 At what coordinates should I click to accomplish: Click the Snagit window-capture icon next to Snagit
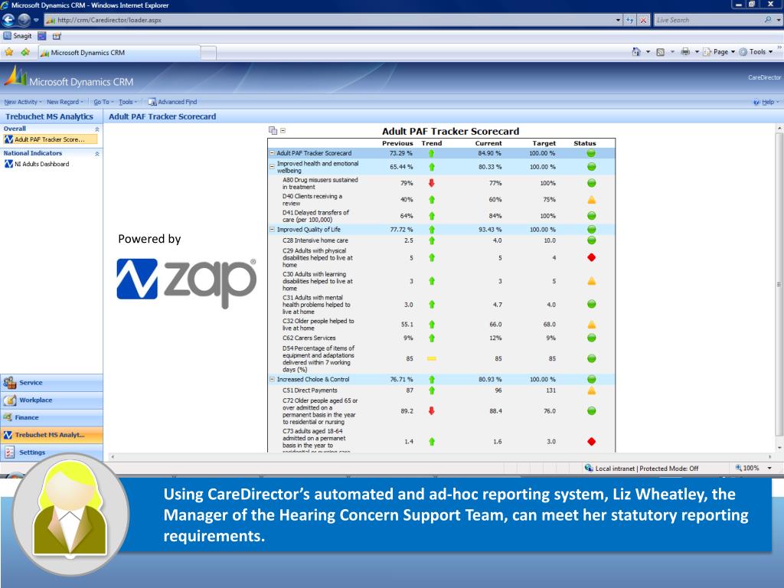click(x=41, y=36)
